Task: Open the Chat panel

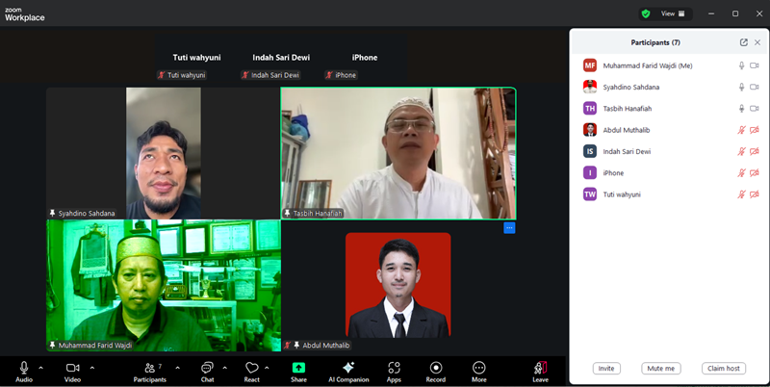Action: [207, 372]
